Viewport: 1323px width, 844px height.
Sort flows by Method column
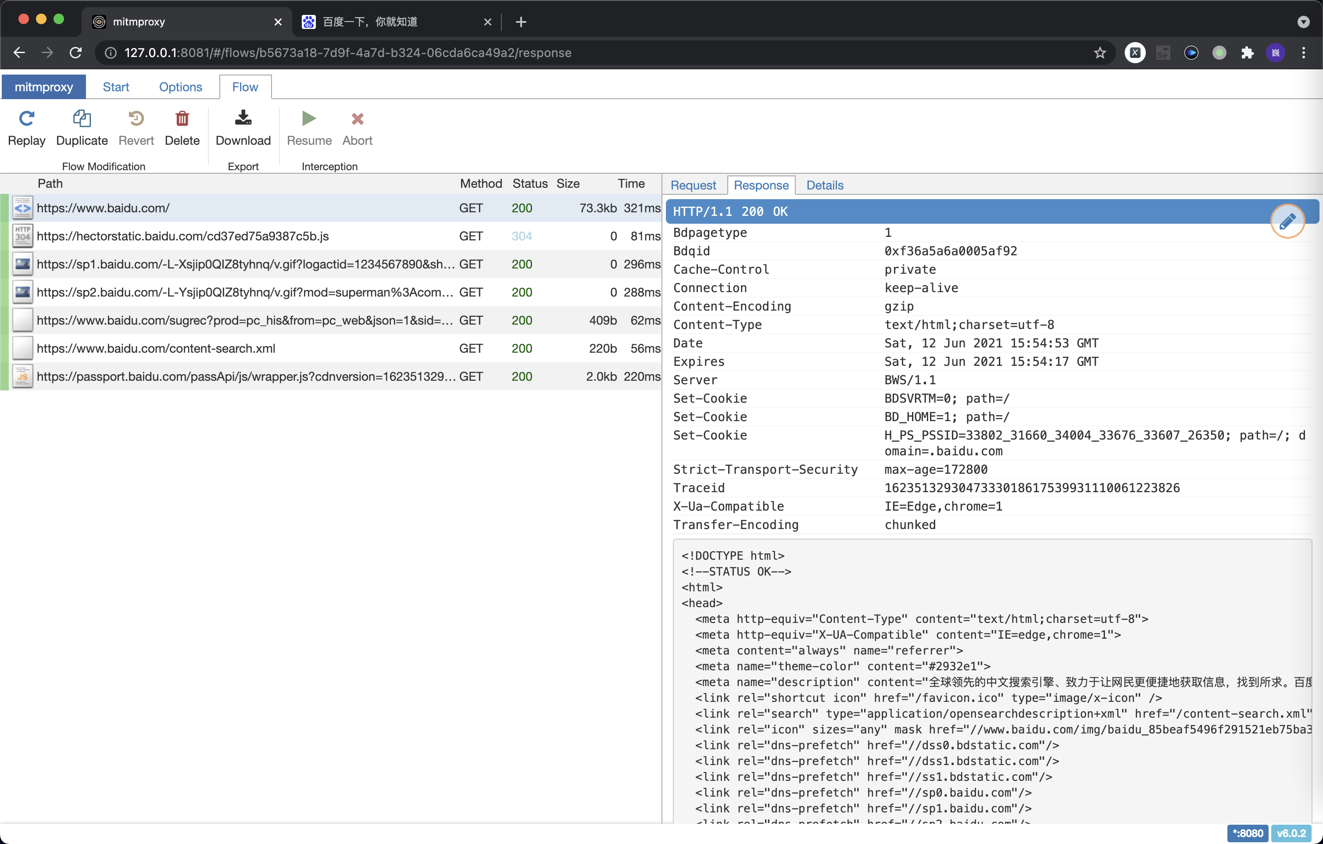[481, 183]
